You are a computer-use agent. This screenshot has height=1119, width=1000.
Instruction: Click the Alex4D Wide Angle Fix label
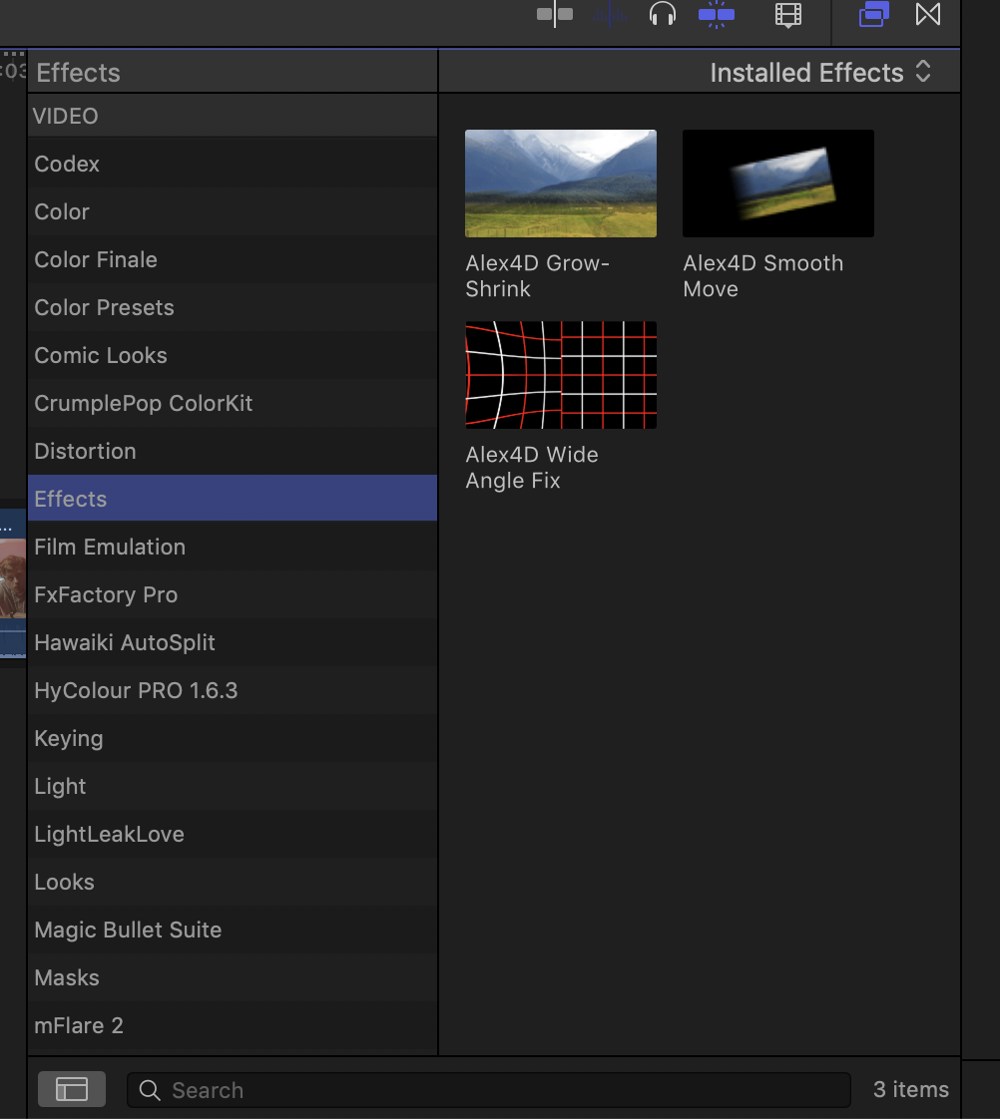(x=531, y=467)
